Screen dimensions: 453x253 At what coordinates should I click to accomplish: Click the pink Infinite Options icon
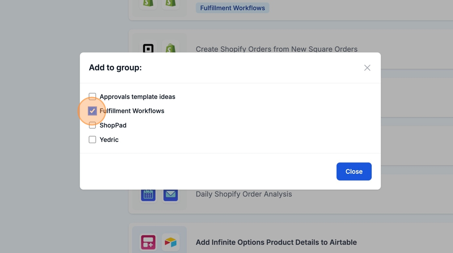pos(148,242)
